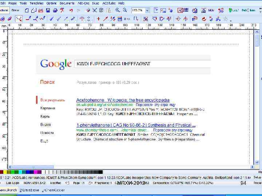The width and height of the screenshot is (262, 196).
Task: Click 1-phenylethanone CAS result link
Action: tap(136, 125)
